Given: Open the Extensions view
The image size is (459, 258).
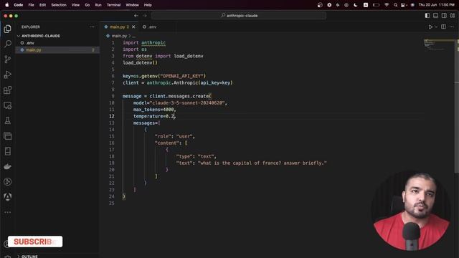Looking at the screenshot, I should (8, 90).
